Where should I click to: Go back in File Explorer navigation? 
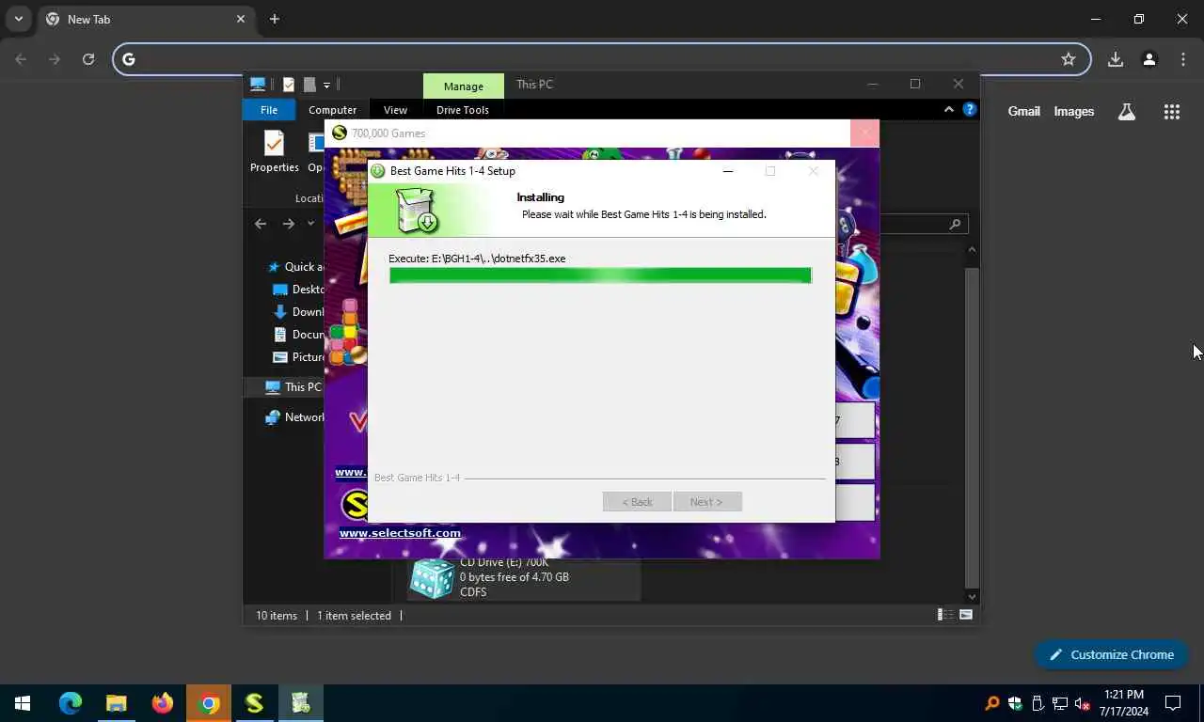(261, 224)
